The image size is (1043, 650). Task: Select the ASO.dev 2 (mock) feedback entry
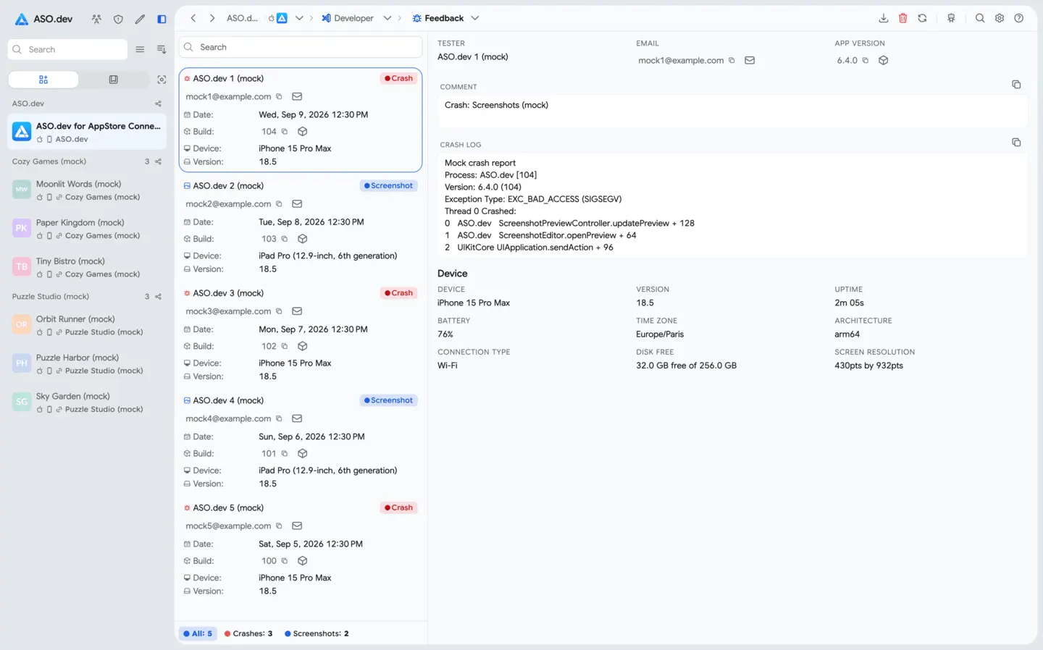[301, 227]
